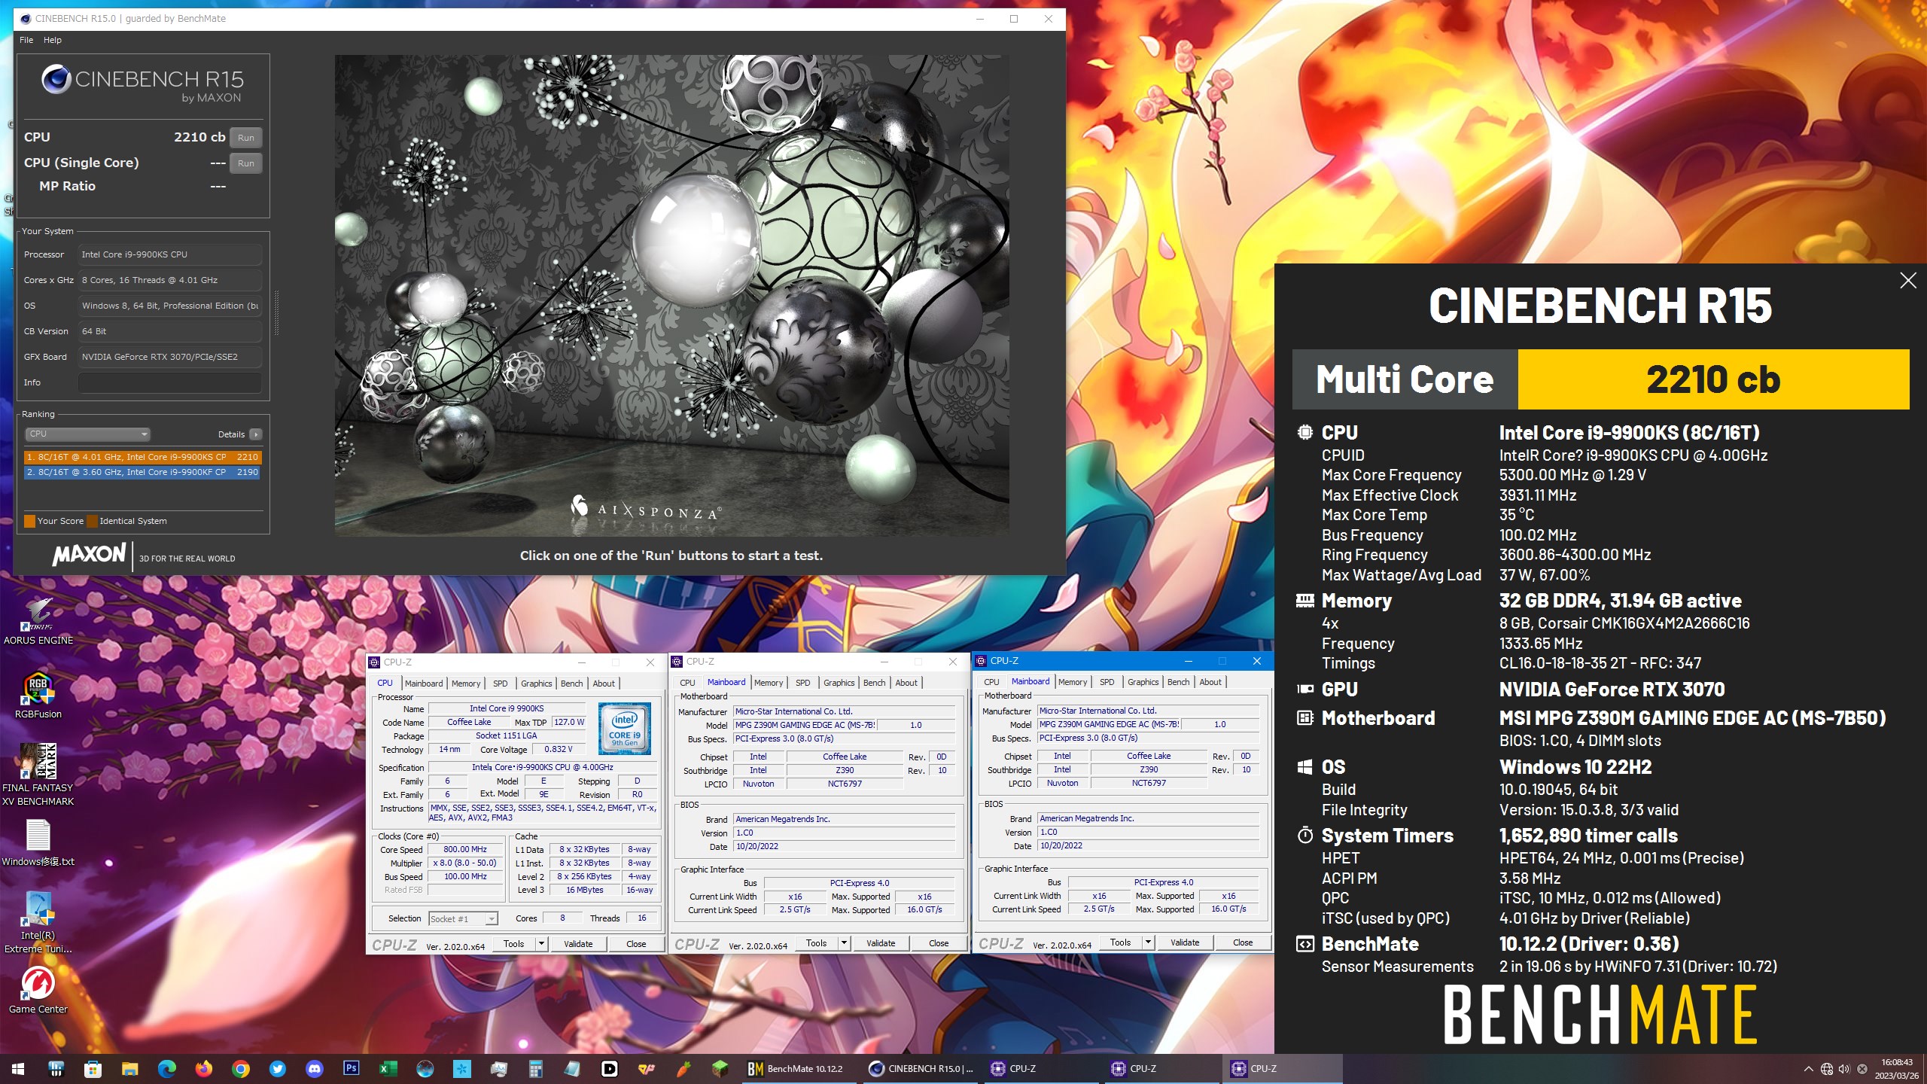Viewport: 1927px width, 1084px height.
Task: Open Excel from the taskbar
Action: coord(388,1068)
